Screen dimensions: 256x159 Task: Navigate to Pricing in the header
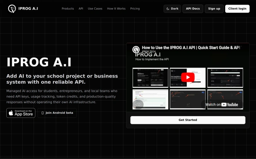pyautogui.click(x=135, y=8)
